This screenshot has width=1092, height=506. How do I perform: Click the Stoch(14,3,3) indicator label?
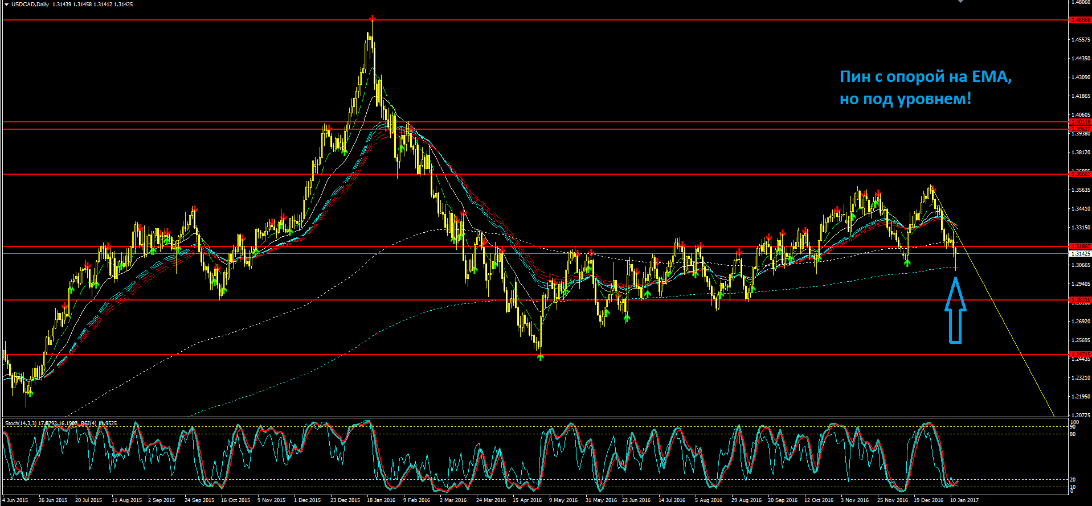click(x=21, y=423)
